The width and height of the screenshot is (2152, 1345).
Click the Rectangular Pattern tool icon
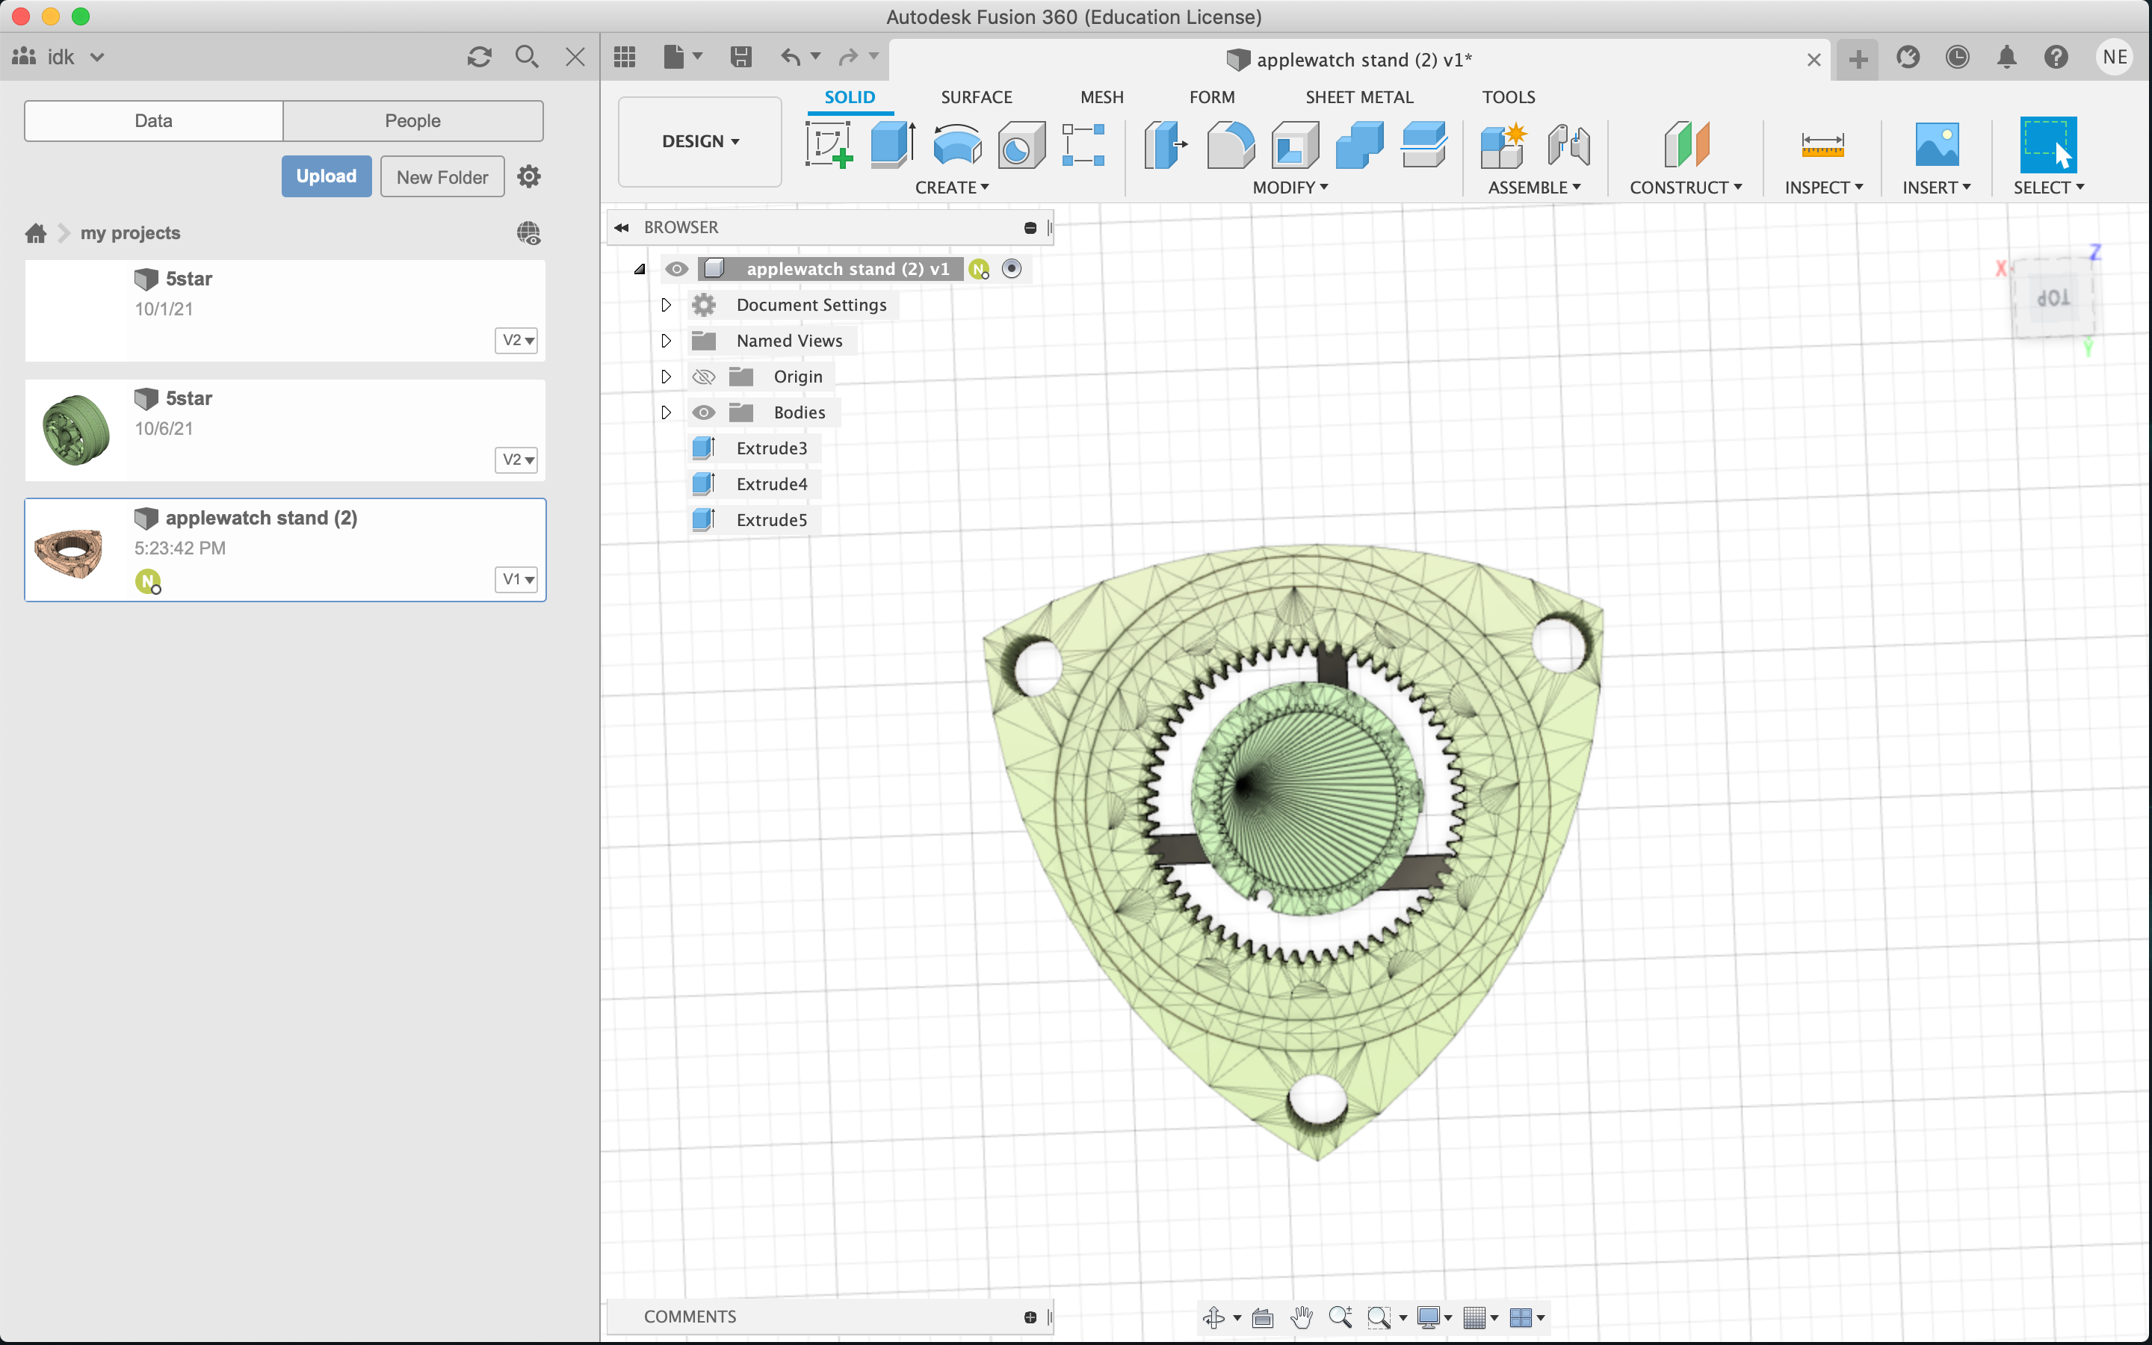click(1083, 145)
